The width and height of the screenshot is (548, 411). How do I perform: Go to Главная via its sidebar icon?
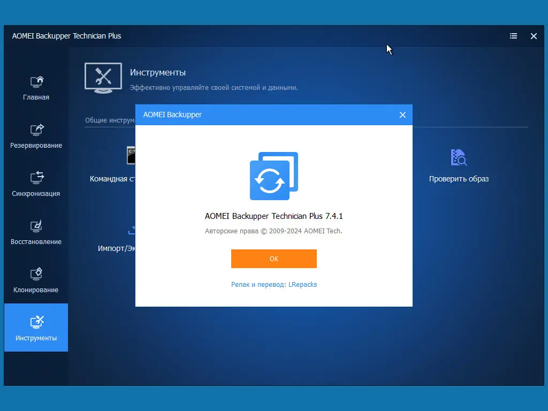(x=36, y=82)
